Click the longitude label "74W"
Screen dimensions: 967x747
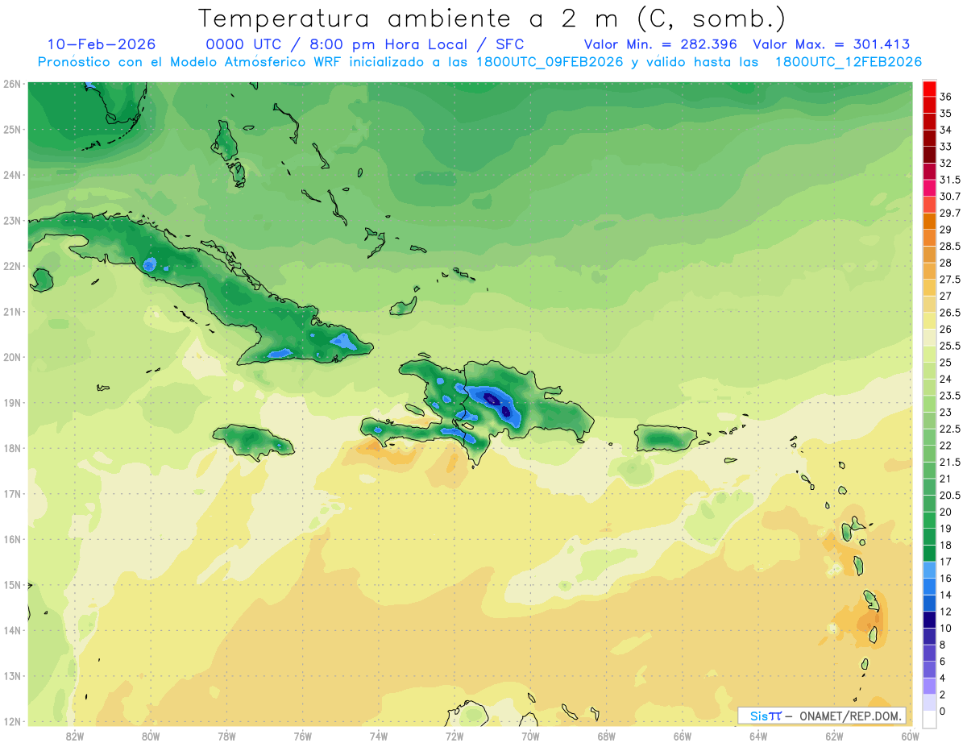(379, 737)
